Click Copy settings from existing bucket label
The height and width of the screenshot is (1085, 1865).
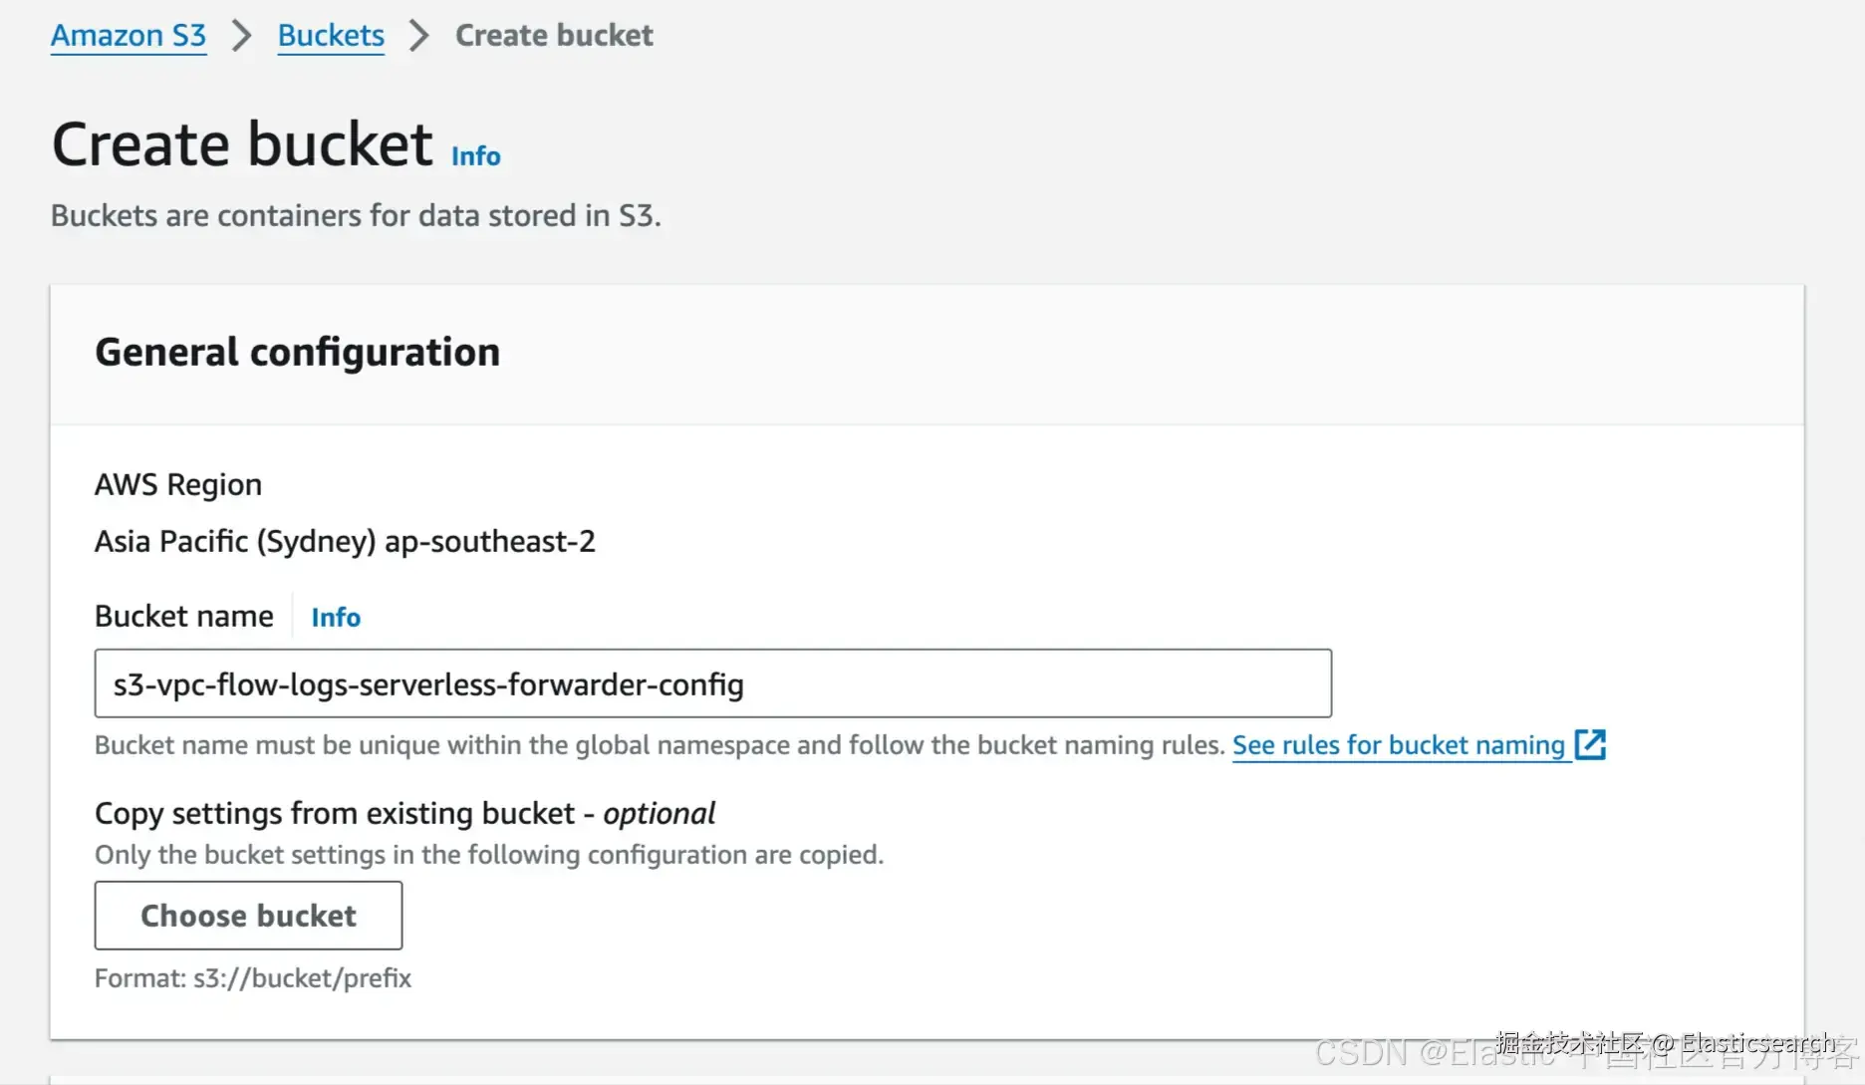[x=404, y=814]
